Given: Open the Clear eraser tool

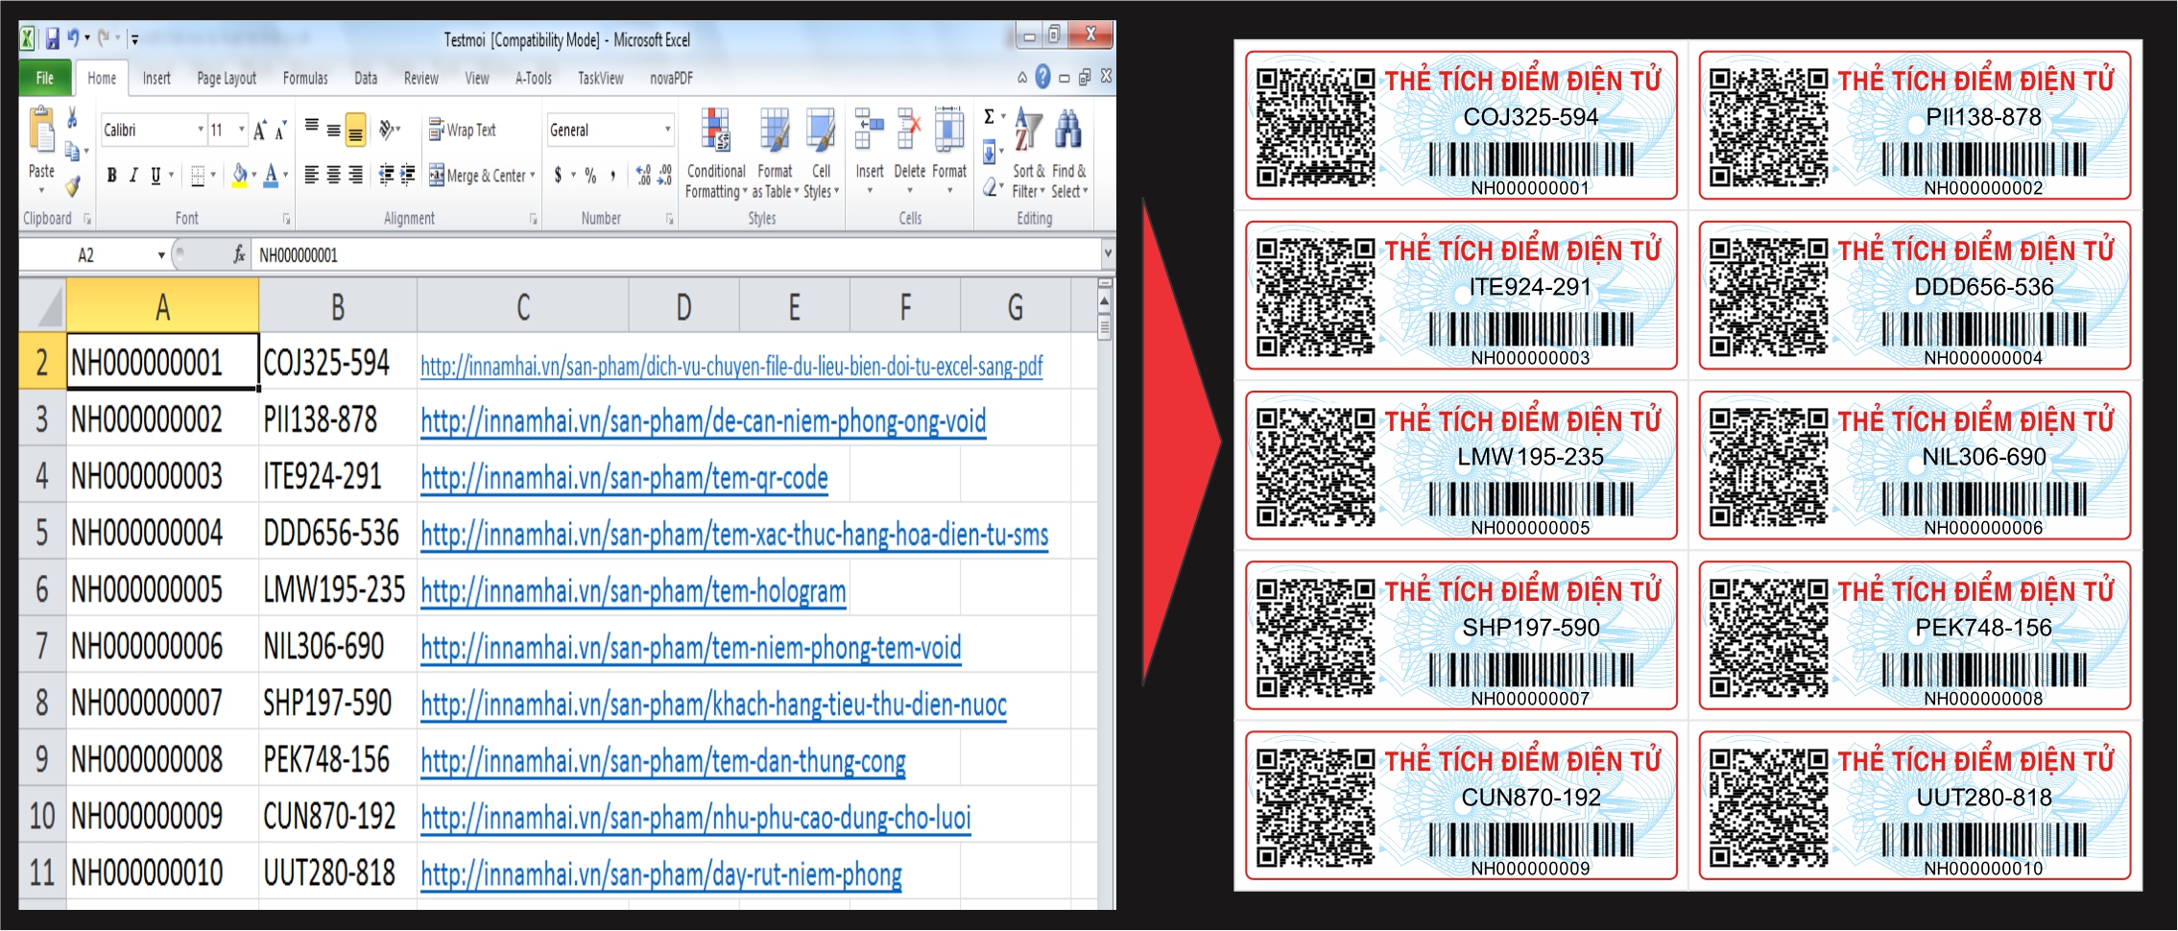Looking at the screenshot, I should [990, 186].
